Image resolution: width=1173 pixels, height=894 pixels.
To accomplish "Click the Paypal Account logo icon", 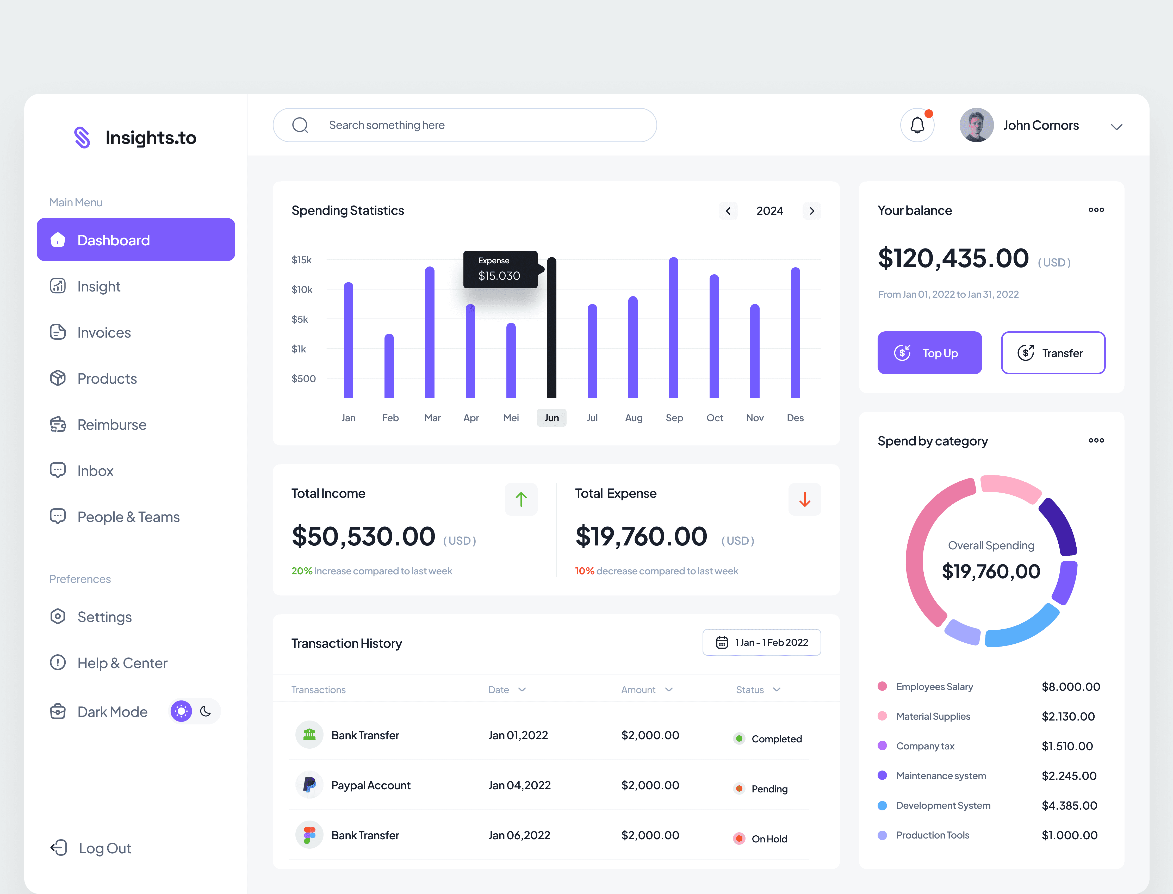I will [x=309, y=785].
